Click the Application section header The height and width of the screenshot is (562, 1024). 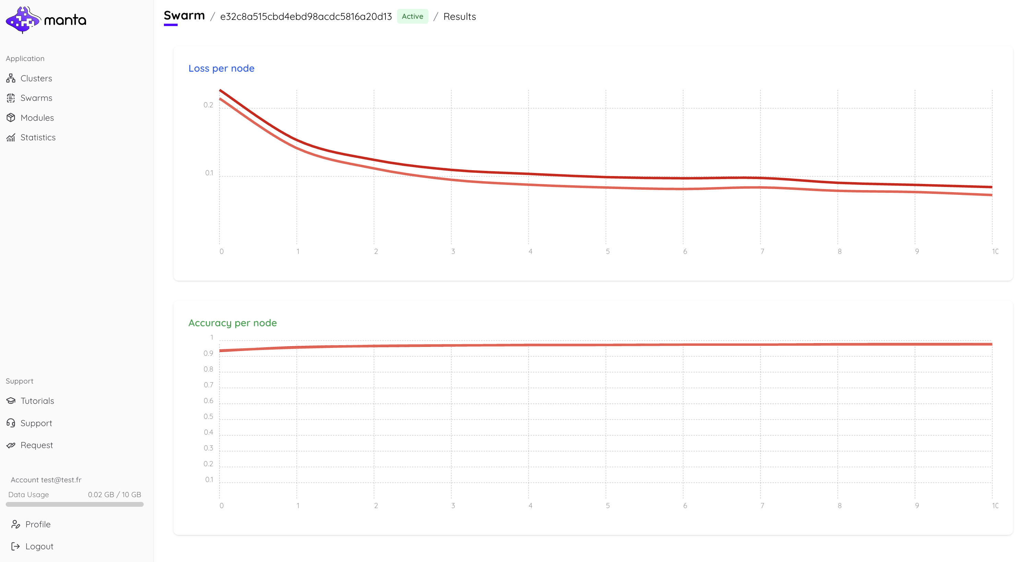(25, 58)
